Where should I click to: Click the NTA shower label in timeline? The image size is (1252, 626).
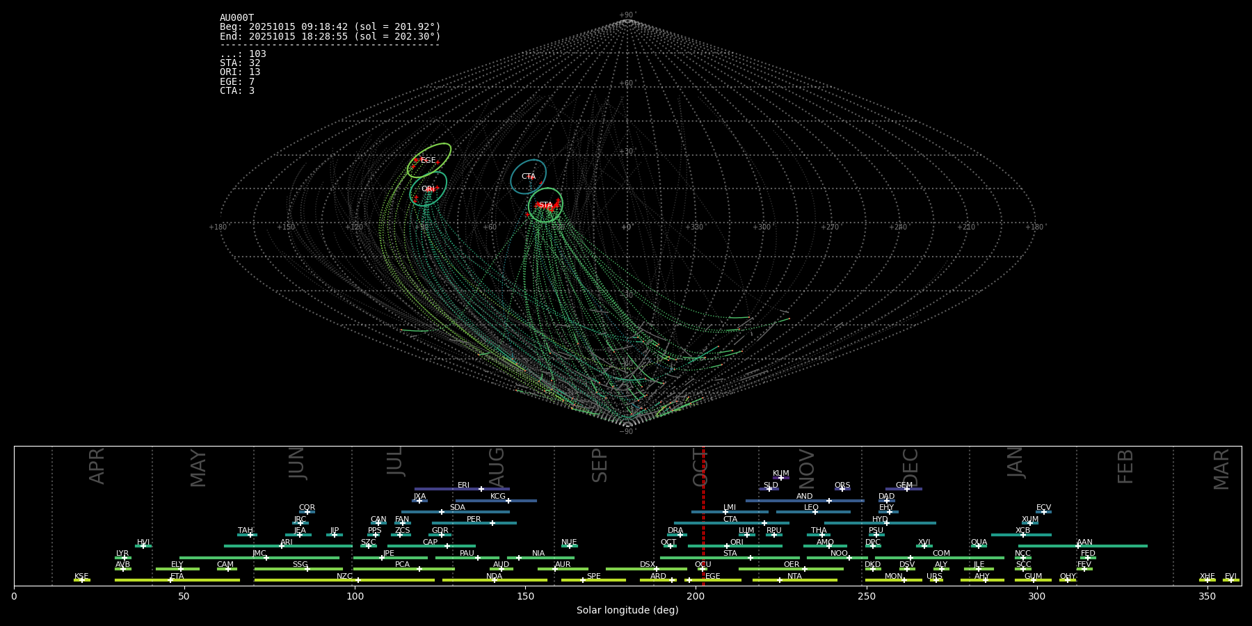coord(794,577)
